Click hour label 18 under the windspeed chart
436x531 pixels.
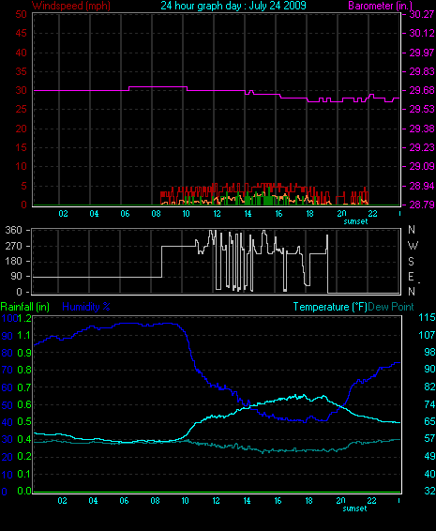point(309,214)
